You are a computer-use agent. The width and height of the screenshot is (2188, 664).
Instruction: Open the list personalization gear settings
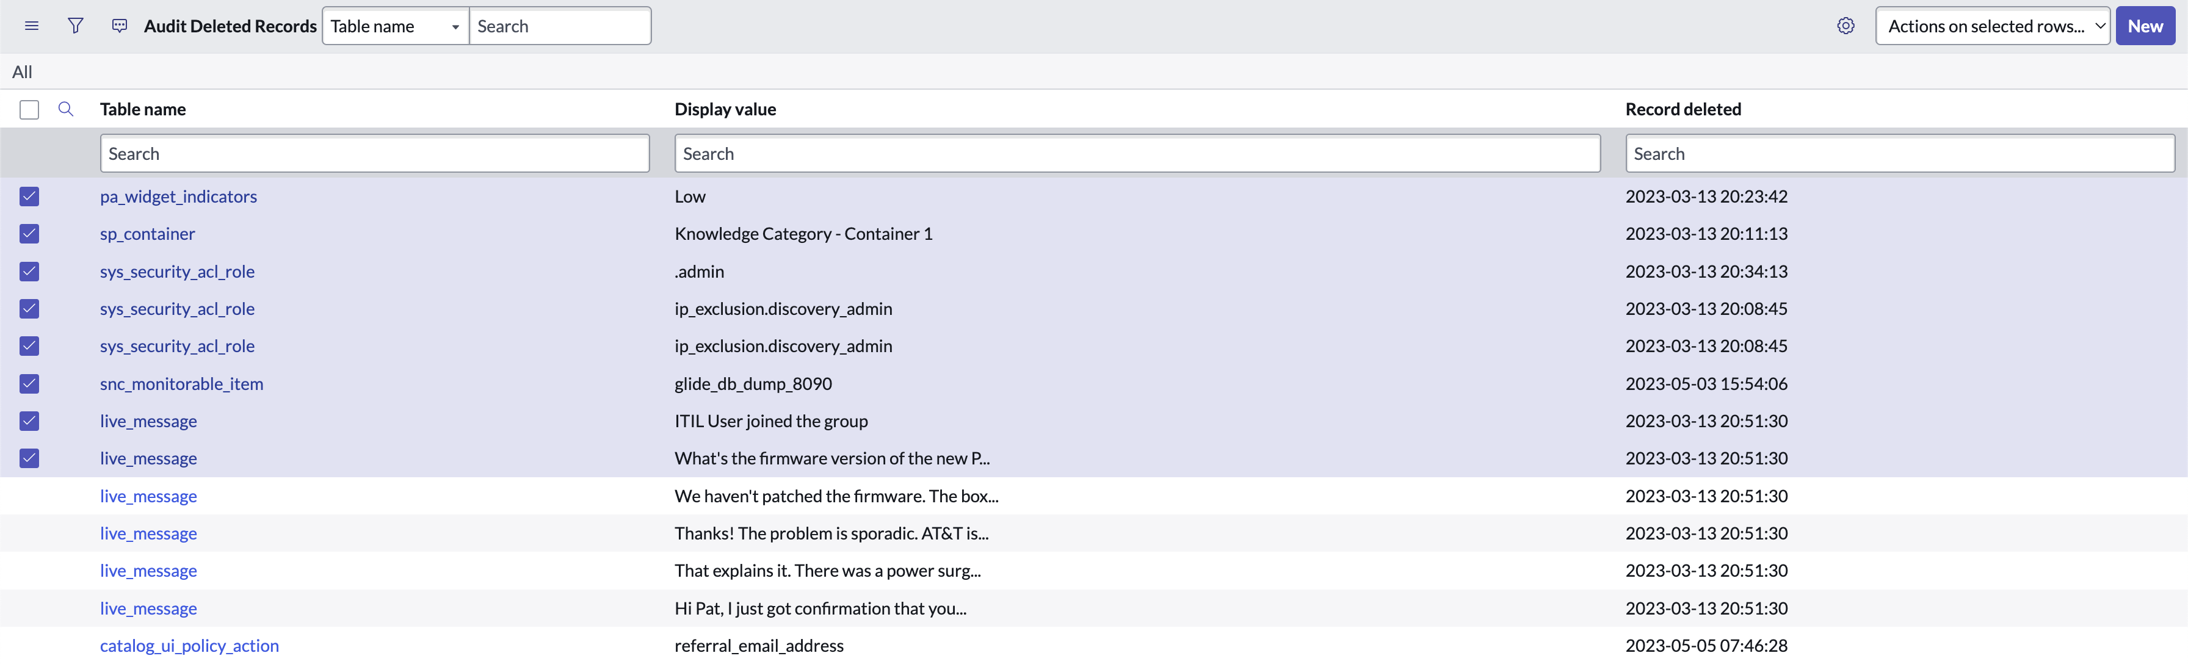click(1846, 26)
